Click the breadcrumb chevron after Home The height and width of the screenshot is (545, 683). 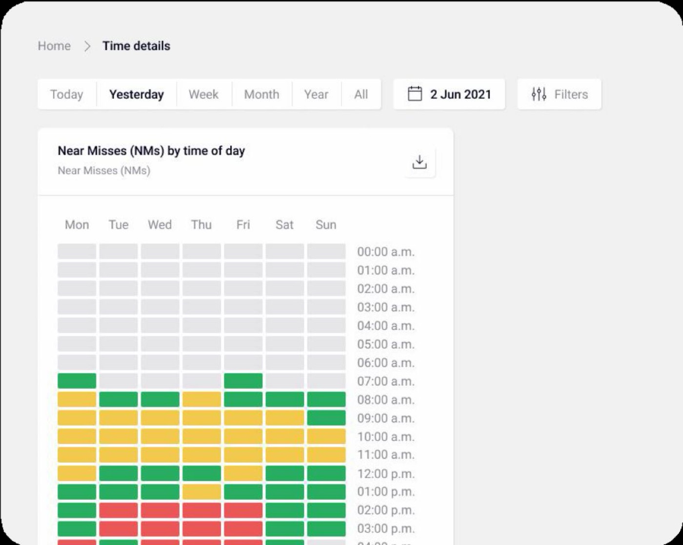pos(87,46)
